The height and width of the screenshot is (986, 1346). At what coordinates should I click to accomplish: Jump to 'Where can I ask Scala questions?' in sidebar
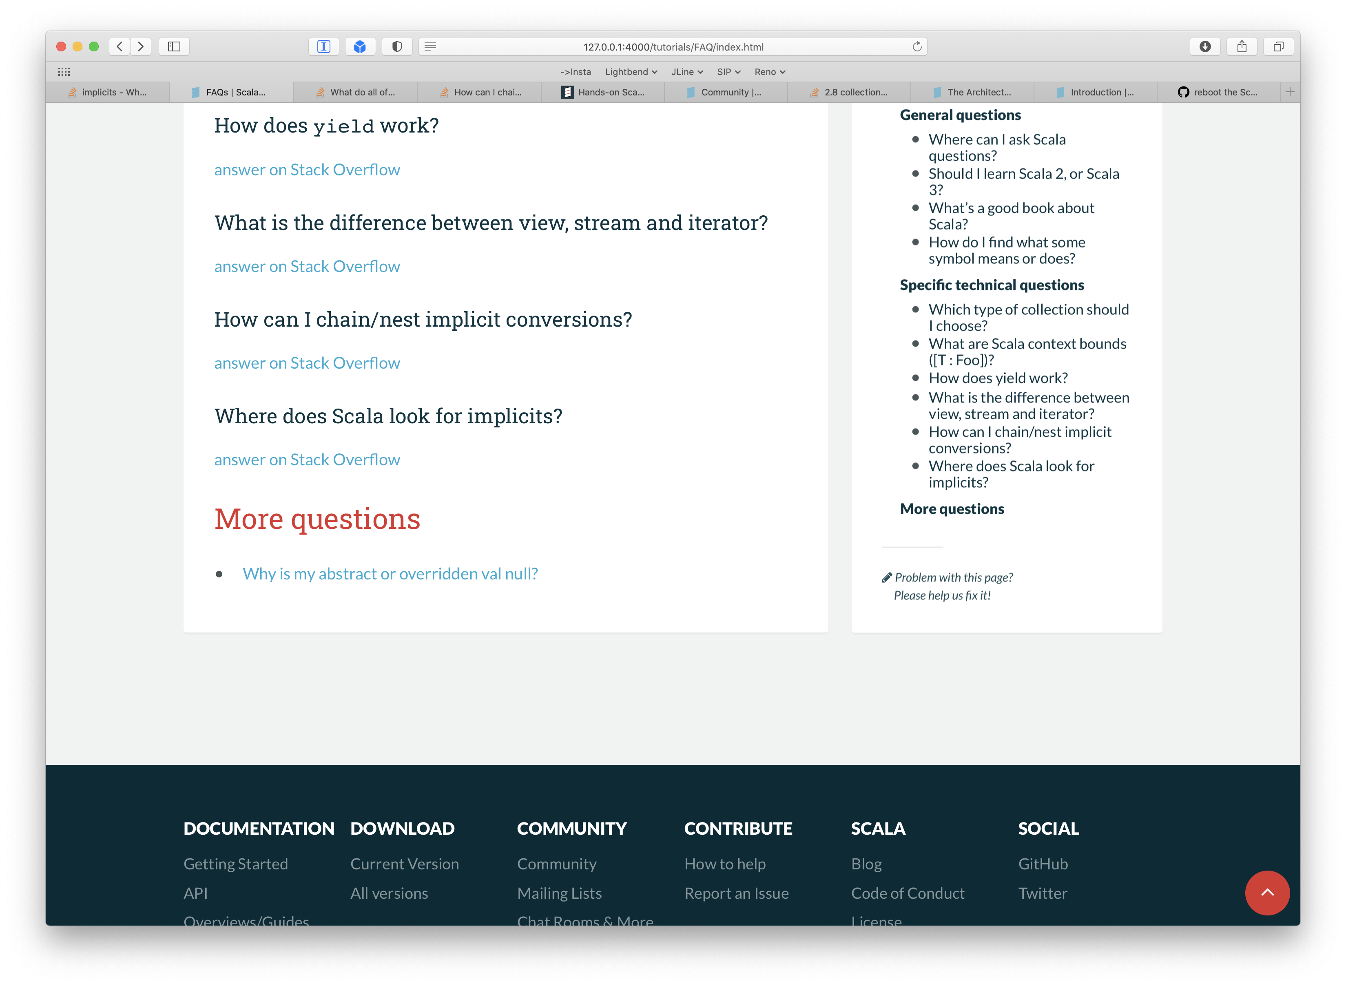997,148
